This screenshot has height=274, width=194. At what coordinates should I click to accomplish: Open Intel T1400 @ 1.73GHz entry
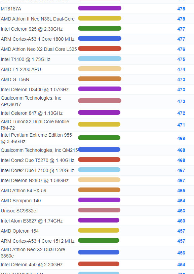(26, 60)
